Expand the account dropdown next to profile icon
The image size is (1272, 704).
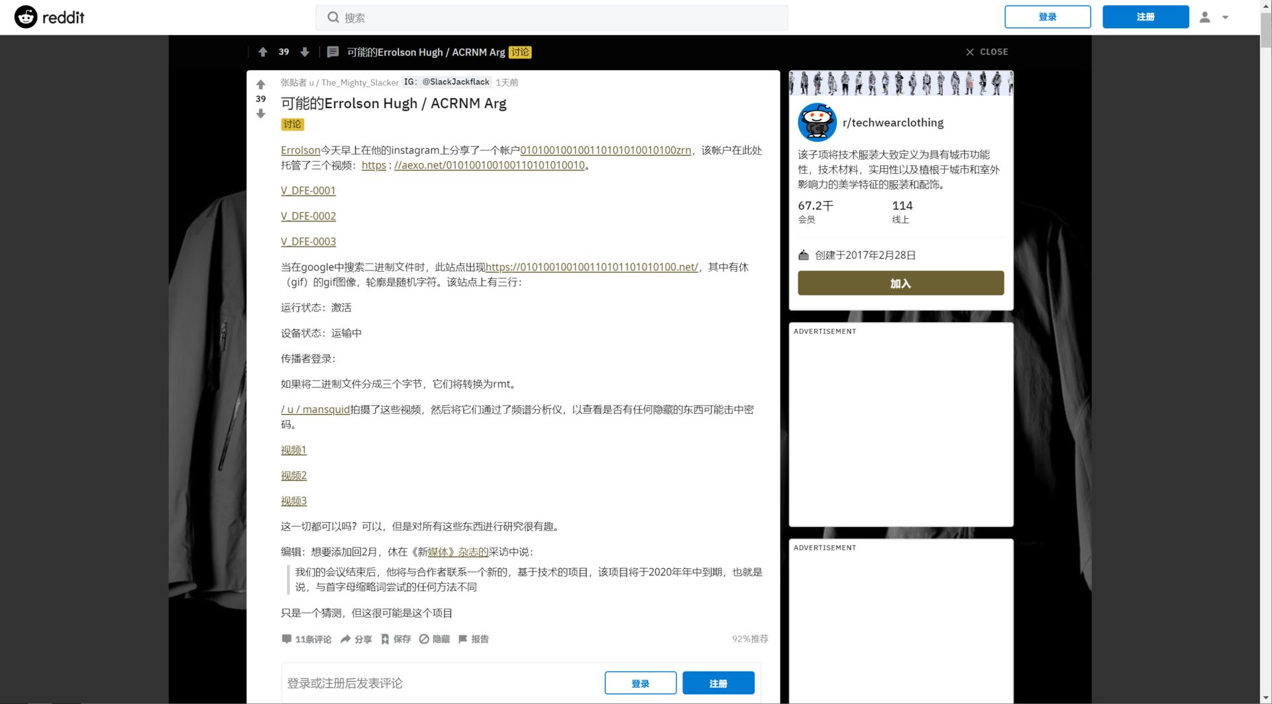1224,17
